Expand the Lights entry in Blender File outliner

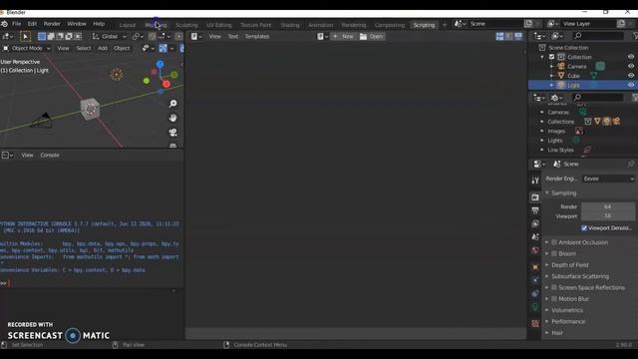(x=542, y=141)
